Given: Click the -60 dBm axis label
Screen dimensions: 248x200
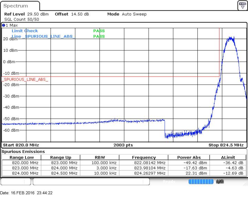Looking at the screenshot, I should [11, 130].
